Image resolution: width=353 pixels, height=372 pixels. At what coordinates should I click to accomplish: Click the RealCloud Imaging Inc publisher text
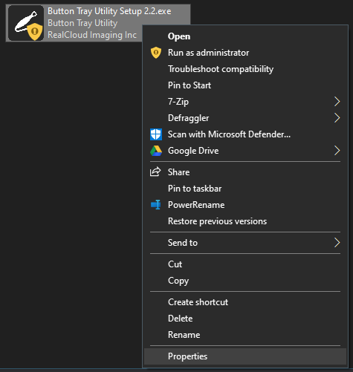click(92, 35)
